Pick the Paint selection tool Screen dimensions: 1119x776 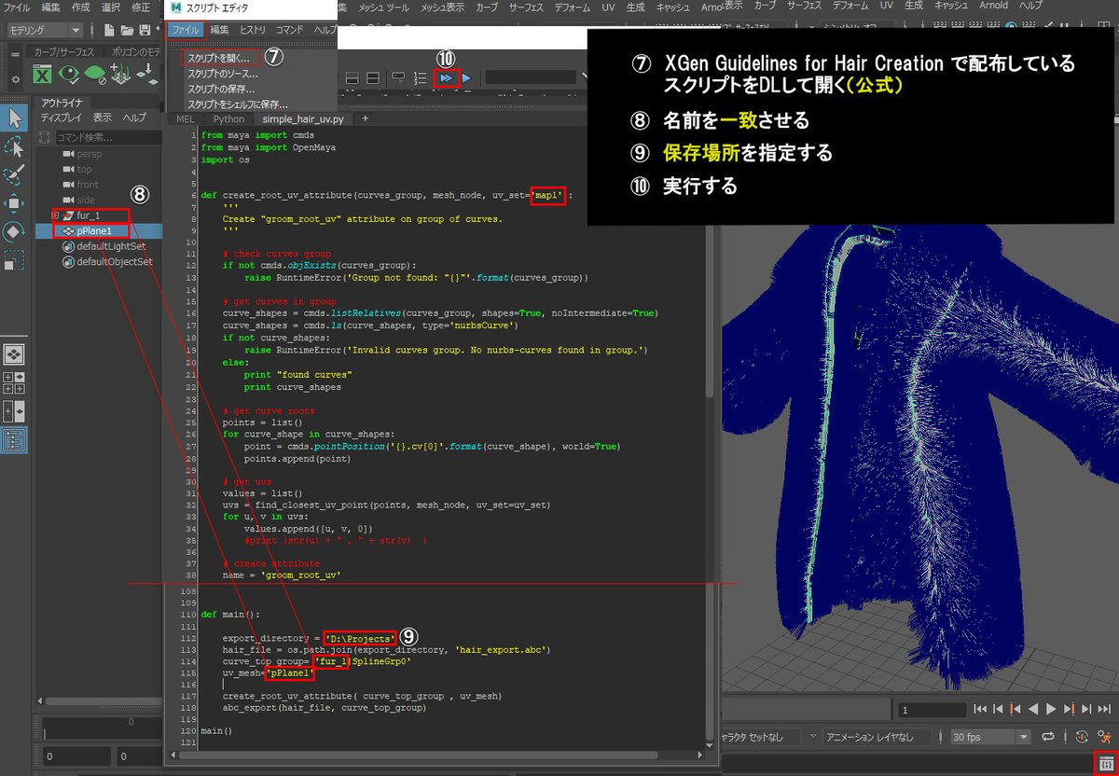coord(14,174)
